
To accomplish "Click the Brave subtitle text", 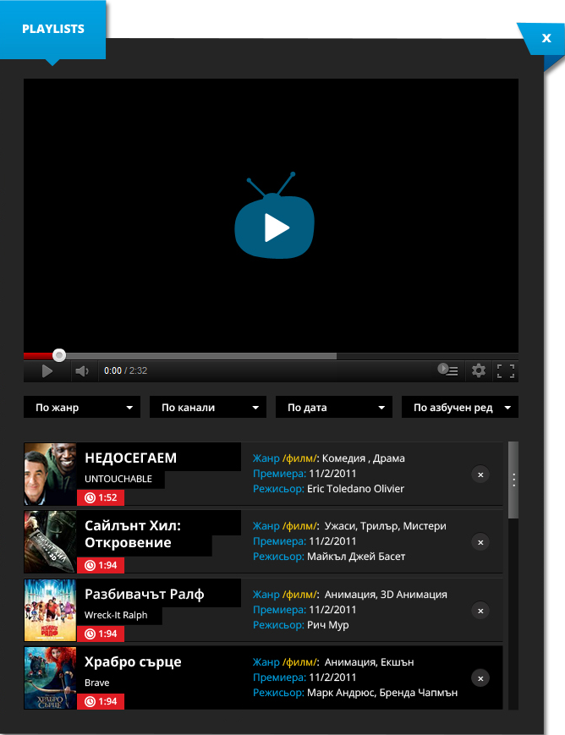I will point(97,683).
